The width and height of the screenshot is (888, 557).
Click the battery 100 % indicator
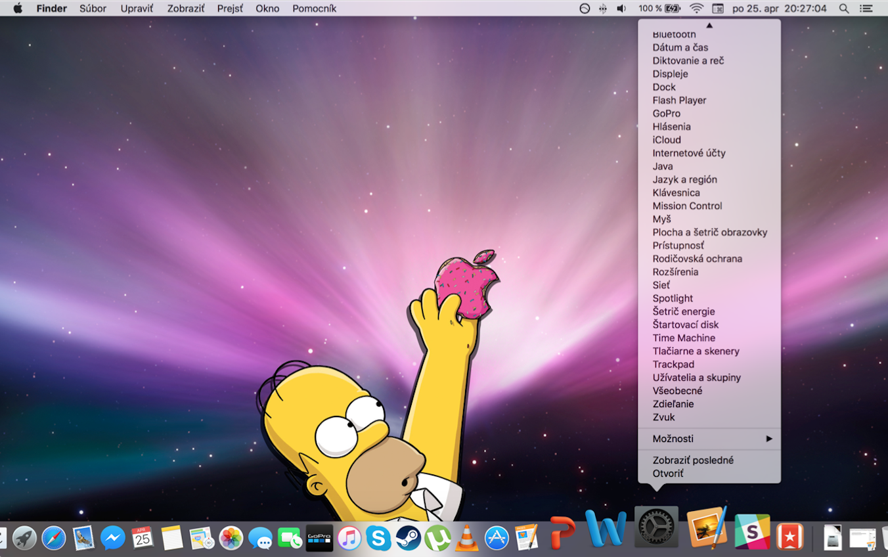pyautogui.click(x=659, y=9)
